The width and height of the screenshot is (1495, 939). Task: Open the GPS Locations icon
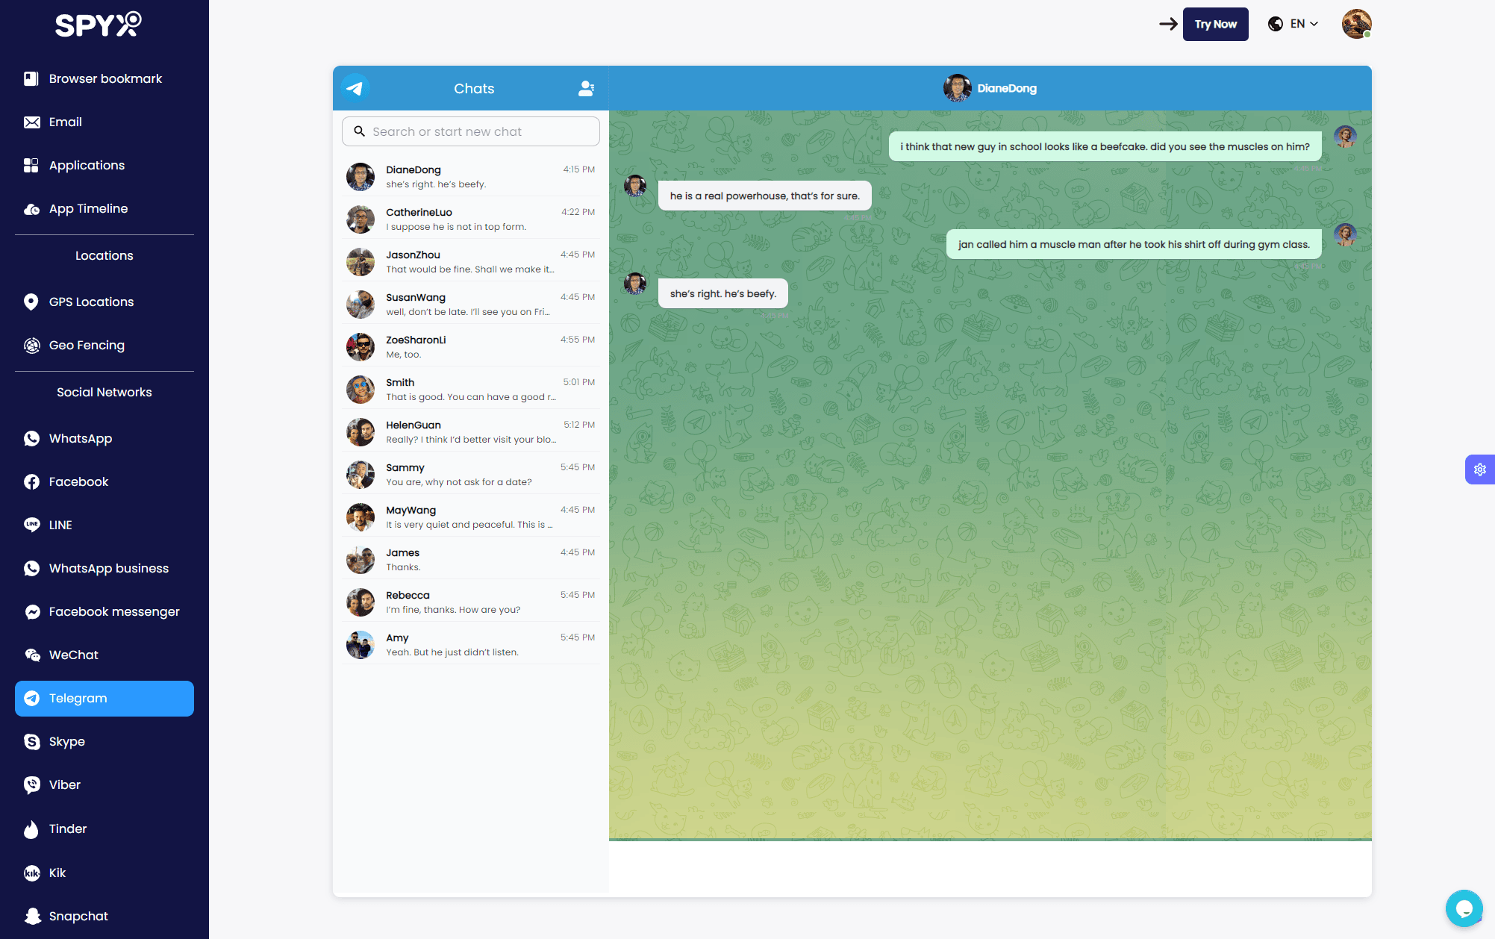tap(28, 302)
